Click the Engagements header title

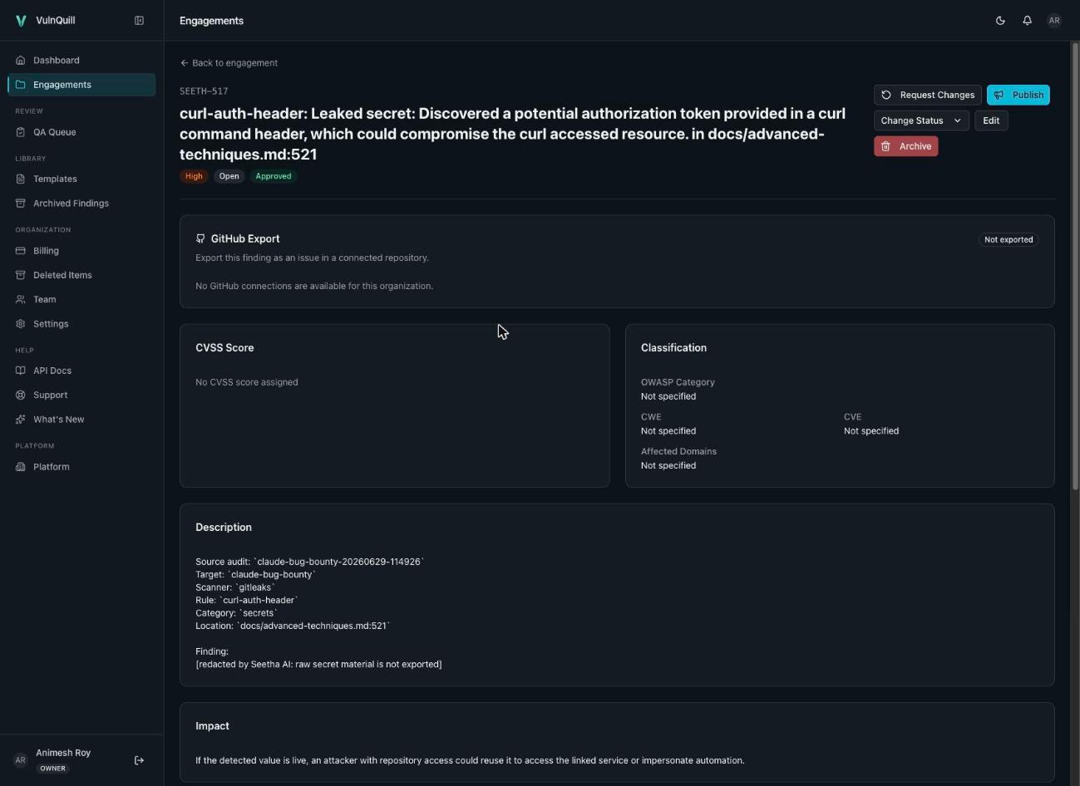[x=211, y=21]
